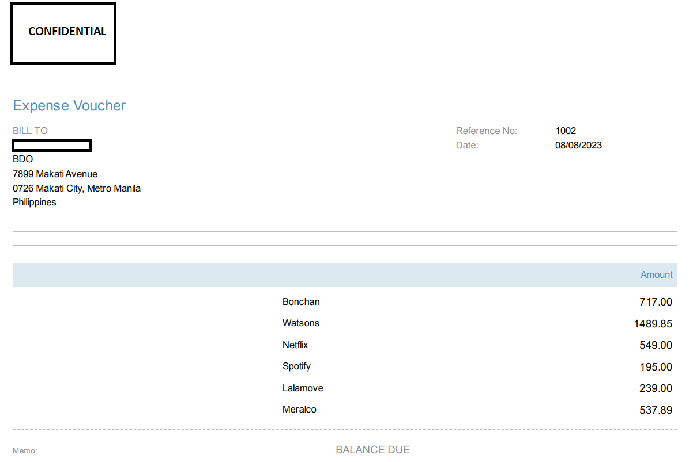Select reference number 1002
The width and height of the screenshot is (693, 462).
[566, 131]
